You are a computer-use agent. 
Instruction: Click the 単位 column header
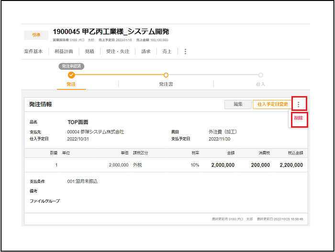tap(66, 153)
